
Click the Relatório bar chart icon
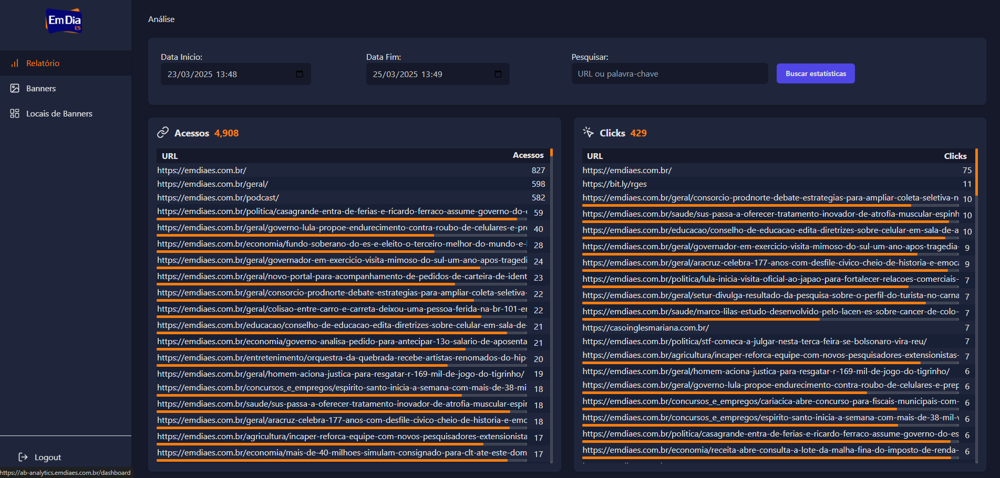tap(15, 63)
